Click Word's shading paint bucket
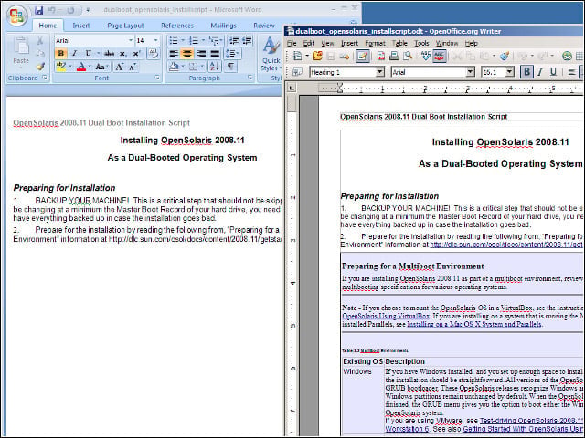The image size is (585, 438). click(x=174, y=67)
